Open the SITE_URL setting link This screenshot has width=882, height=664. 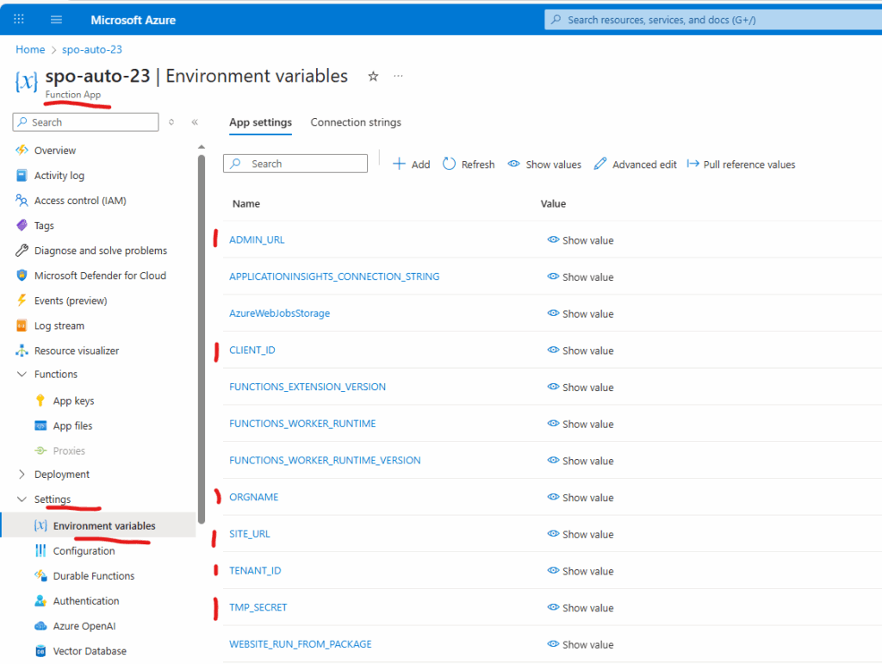click(x=249, y=534)
